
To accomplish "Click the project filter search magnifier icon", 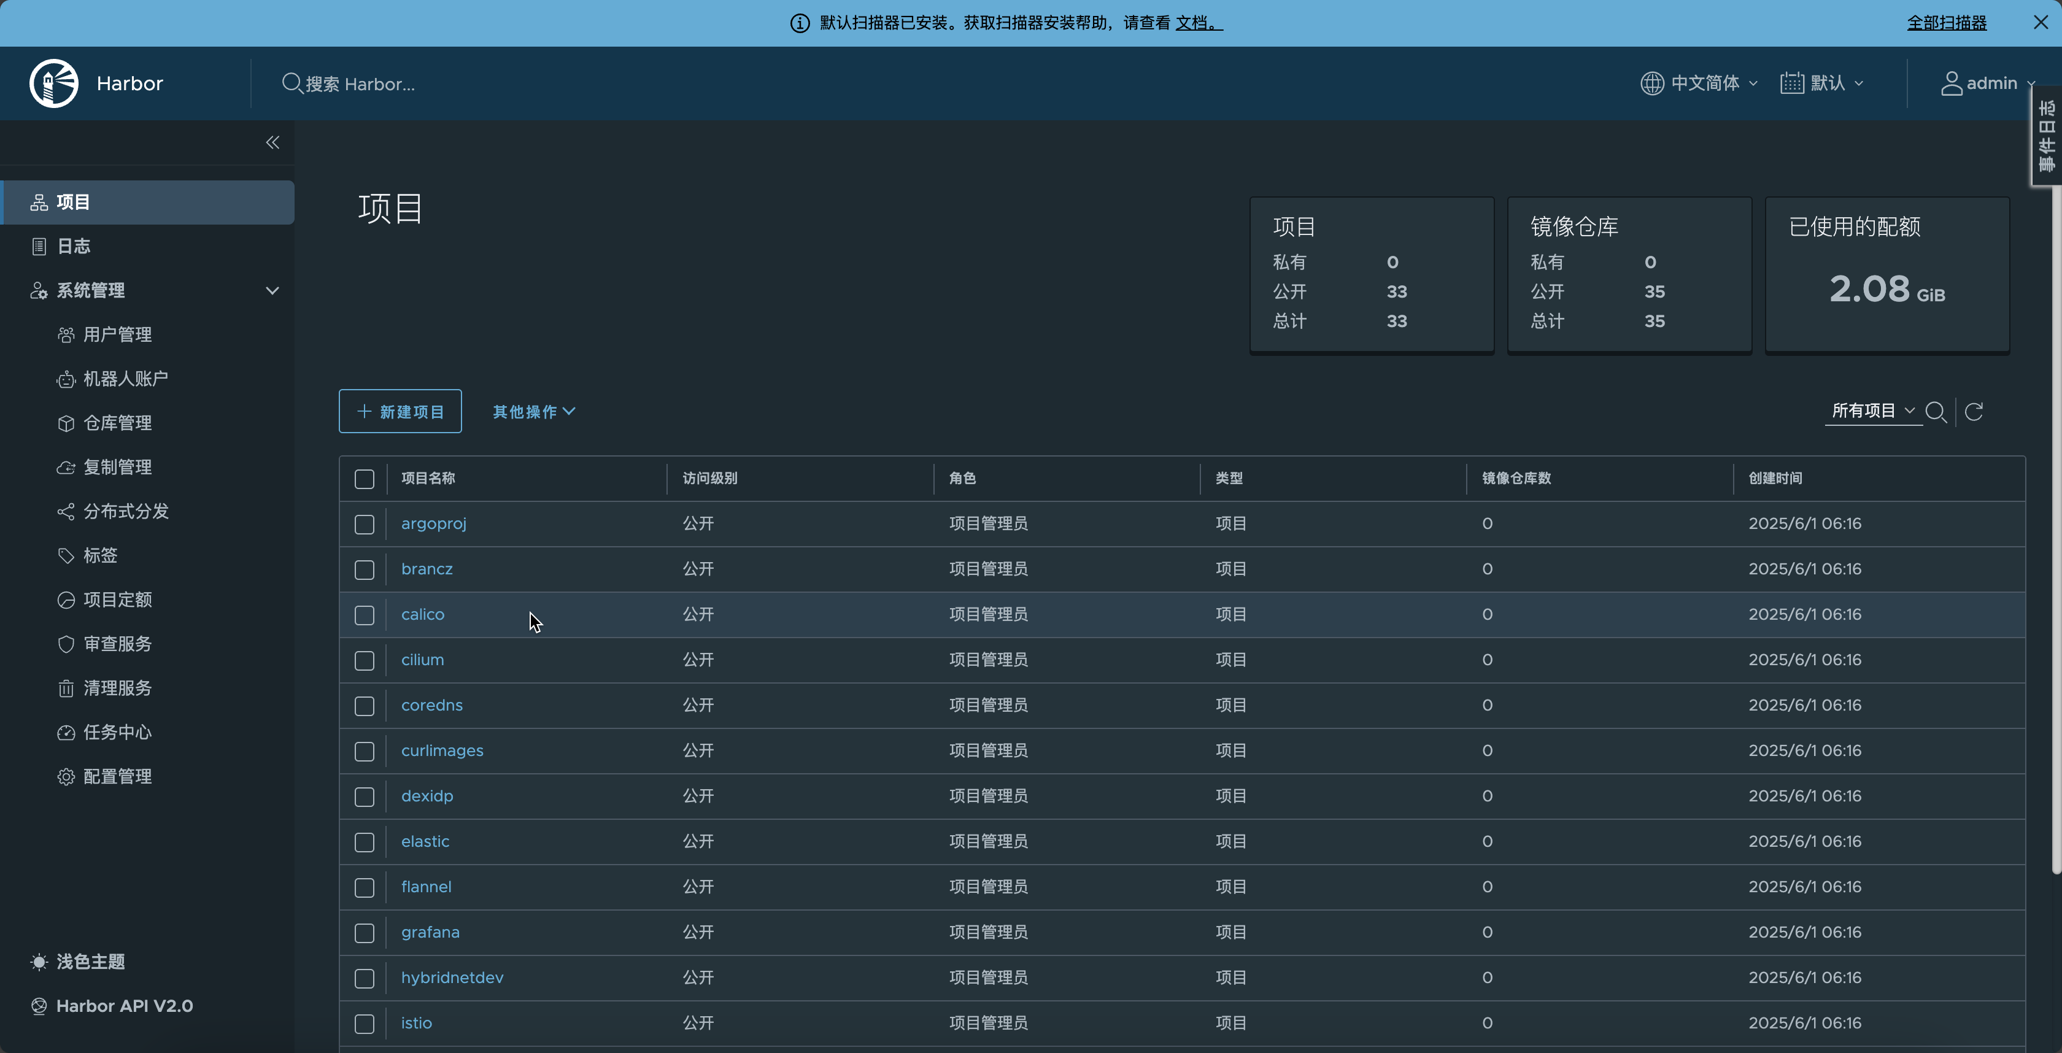I will click(x=1936, y=411).
